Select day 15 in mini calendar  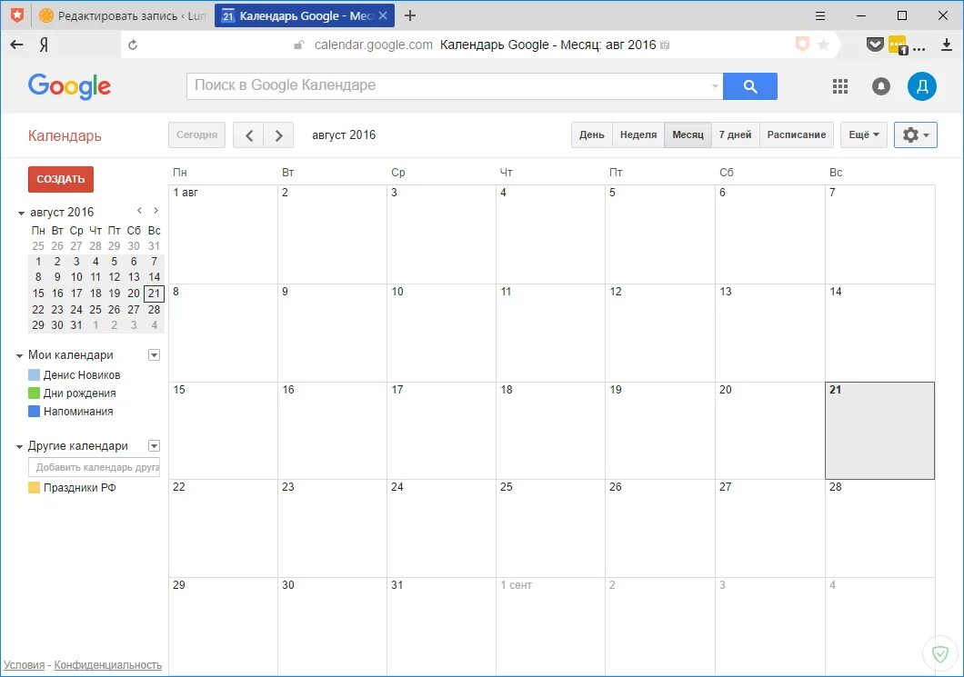[38, 294]
